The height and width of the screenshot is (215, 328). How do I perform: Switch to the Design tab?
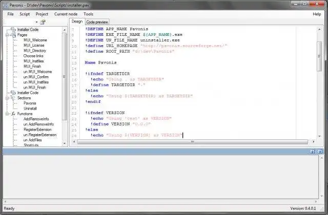coord(77,21)
